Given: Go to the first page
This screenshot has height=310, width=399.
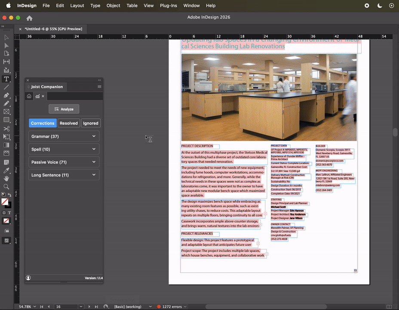Looking at the screenshot, I should point(41,307).
